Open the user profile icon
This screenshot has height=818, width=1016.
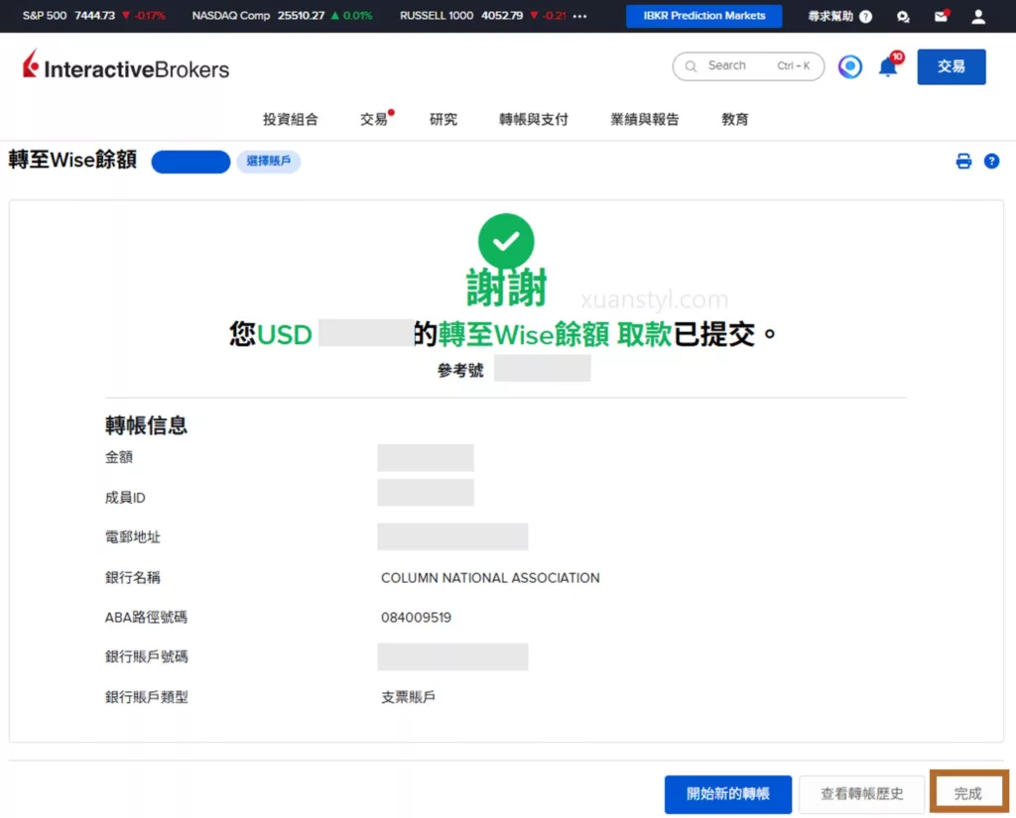pos(977,16)
